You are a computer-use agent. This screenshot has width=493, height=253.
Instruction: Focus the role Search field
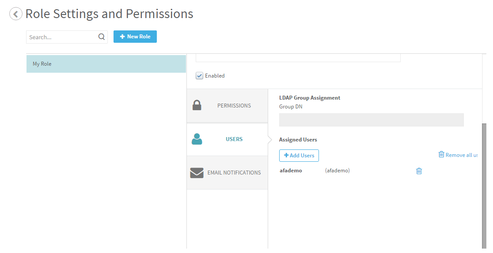point(62,37)
